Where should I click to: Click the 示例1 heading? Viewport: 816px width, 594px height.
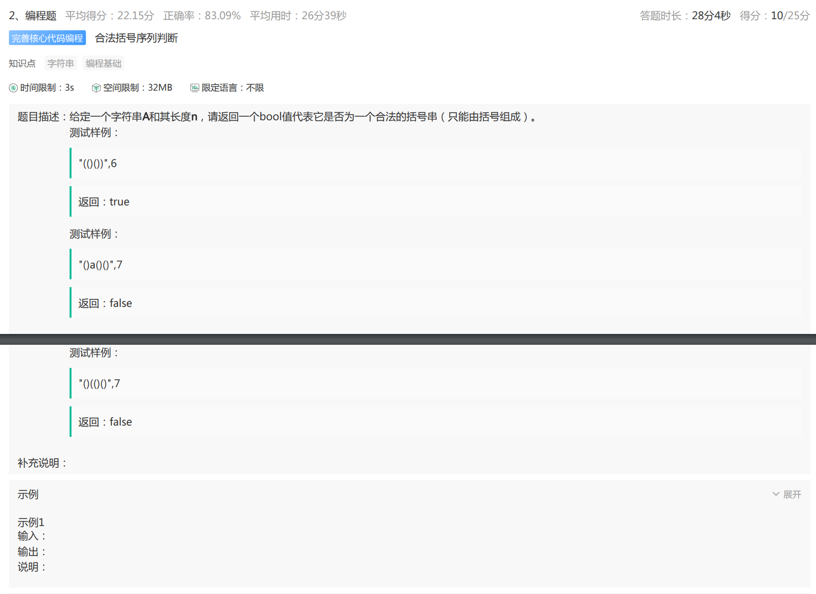pos(31,522)
